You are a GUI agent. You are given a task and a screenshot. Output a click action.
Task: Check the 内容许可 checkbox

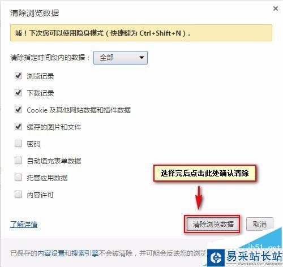pyautogui.click(x=18, y=195)
